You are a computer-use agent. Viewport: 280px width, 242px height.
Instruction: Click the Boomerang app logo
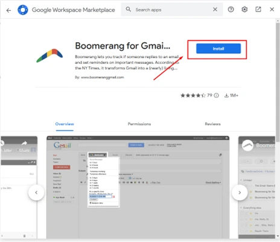coord(49,56)
